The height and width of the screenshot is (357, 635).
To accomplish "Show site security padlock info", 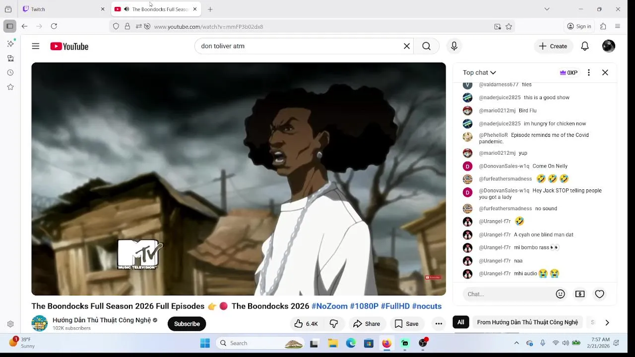I will click(127, 26).
